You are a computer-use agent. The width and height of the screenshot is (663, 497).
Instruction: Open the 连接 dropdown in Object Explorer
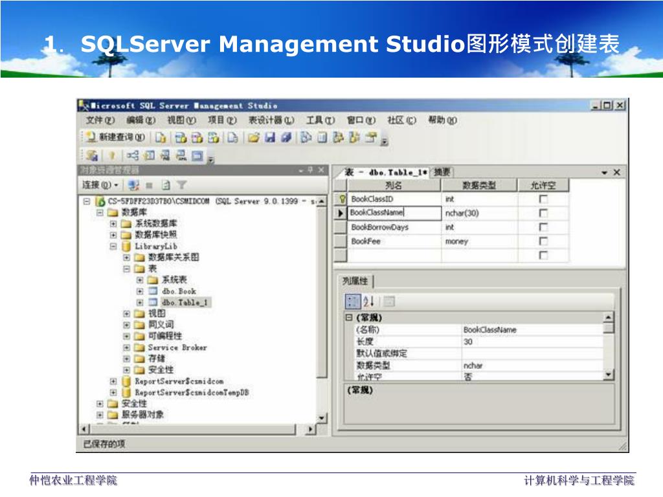[100, 185]
